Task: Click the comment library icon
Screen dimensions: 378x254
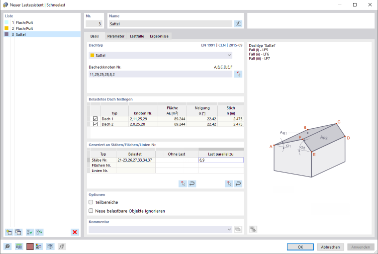Action: point(238,230)
